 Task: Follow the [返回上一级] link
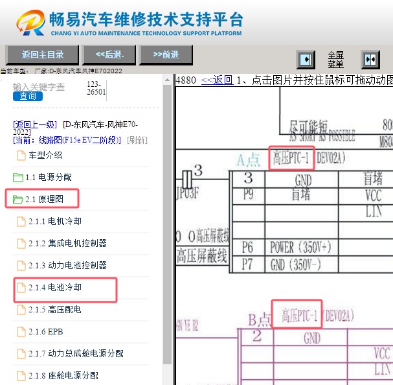click(35, 124)
